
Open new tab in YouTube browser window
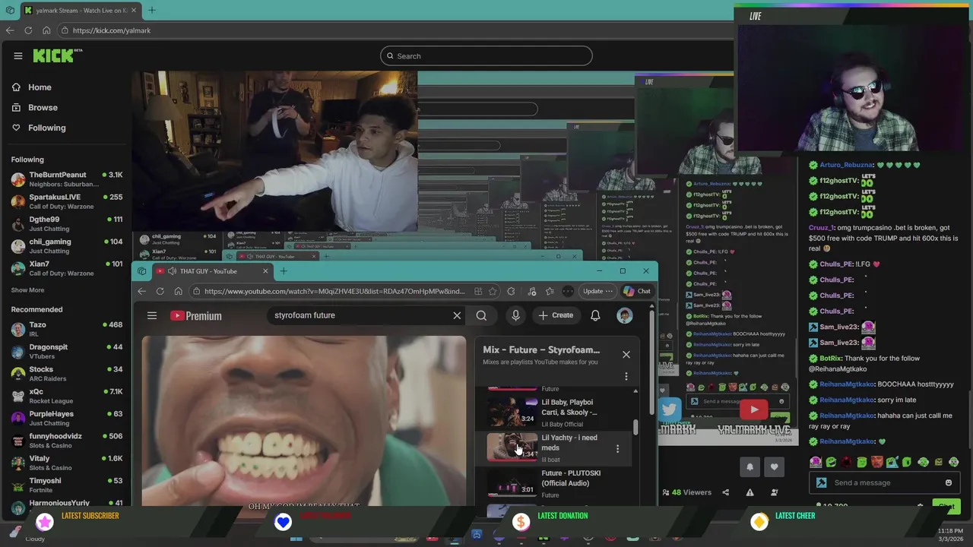pyautogui.click(x=284, y=271)
